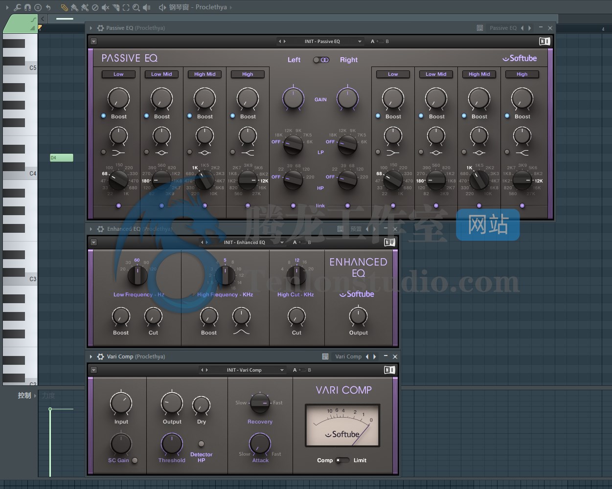Toggle the Left/Right link switch in Passive EQ

coord(321,60)
